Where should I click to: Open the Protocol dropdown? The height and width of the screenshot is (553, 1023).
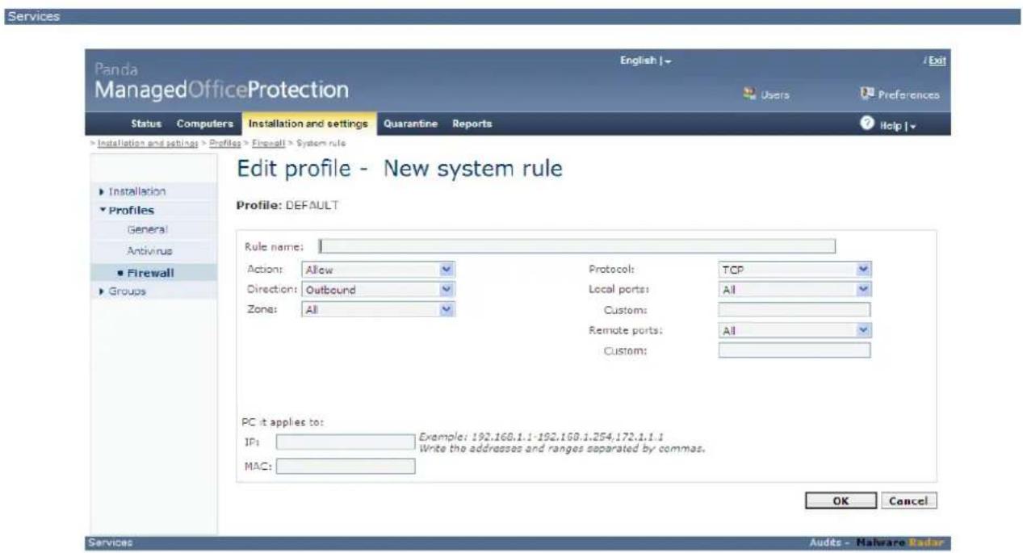(795, 271)
